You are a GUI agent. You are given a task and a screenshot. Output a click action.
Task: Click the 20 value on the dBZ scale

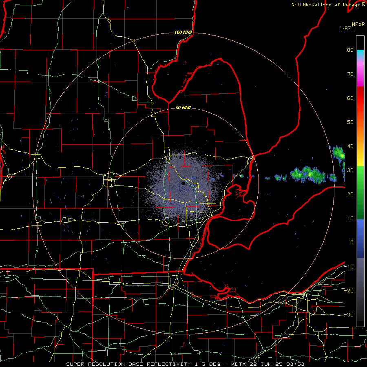[350, 194]
